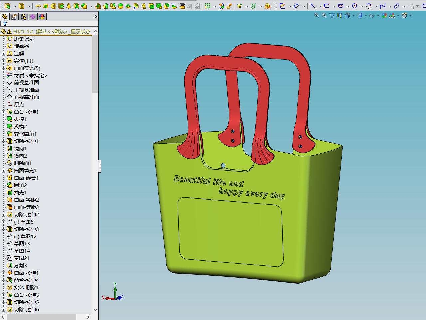Click the Zoom to Fit icon
426x320 pixels.
pos(317,15)
